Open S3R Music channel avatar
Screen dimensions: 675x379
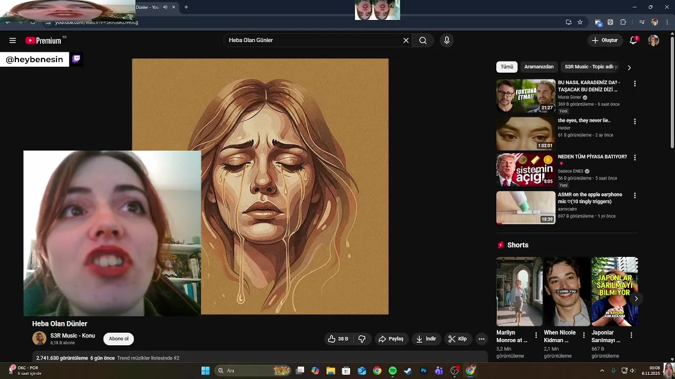[39, 338]
